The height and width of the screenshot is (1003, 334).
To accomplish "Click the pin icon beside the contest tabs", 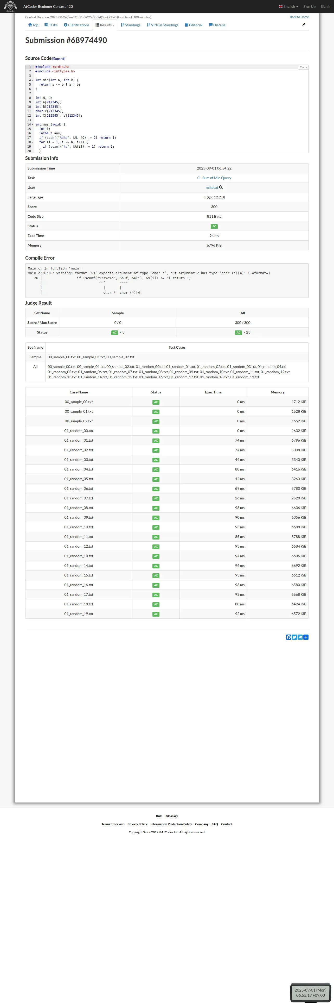I will (304, 24).
